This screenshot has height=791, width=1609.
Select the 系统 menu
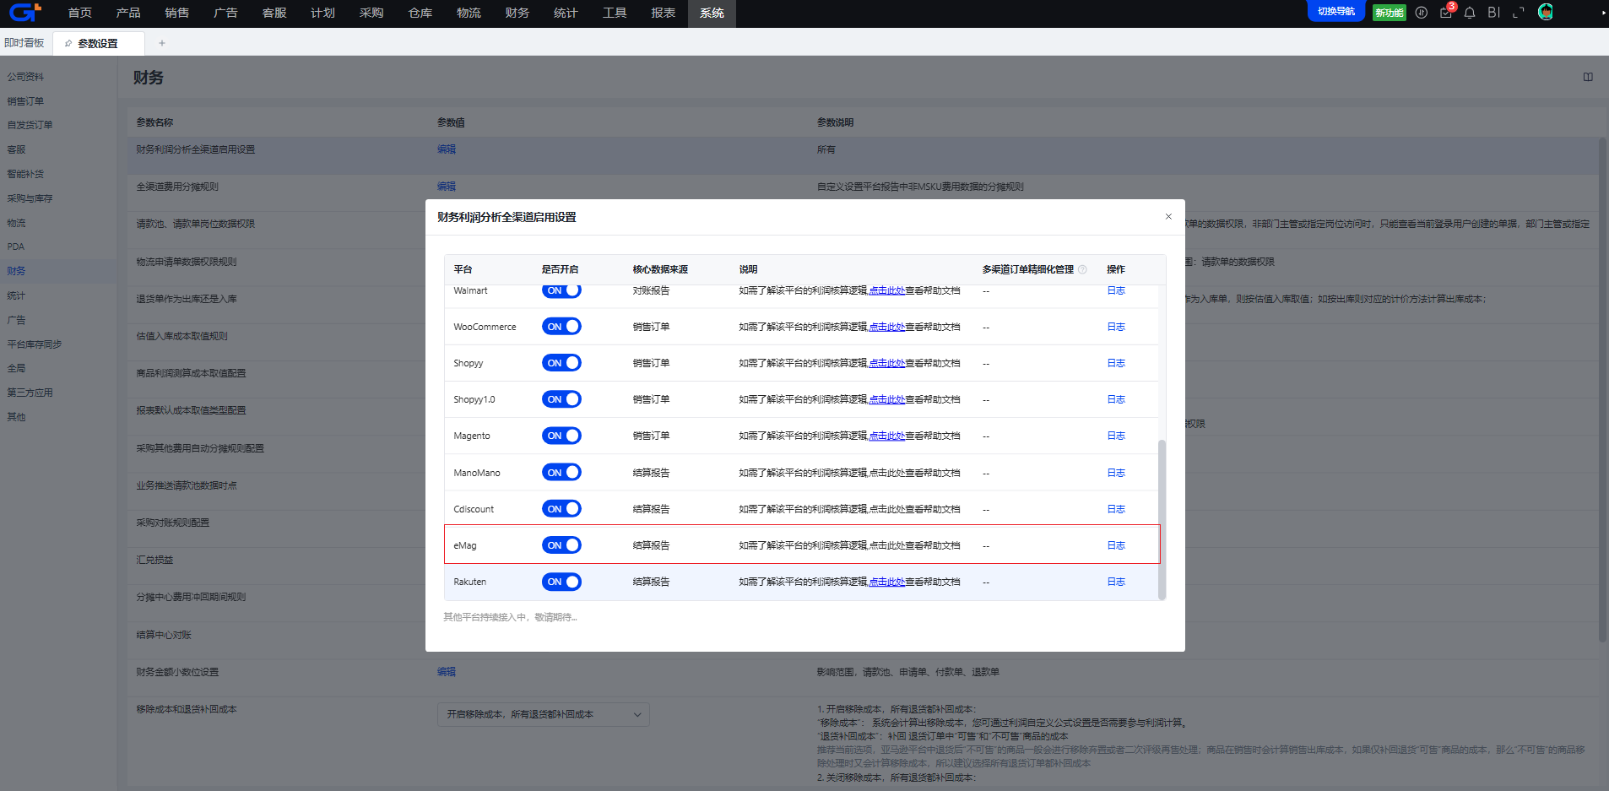[712, 13]
